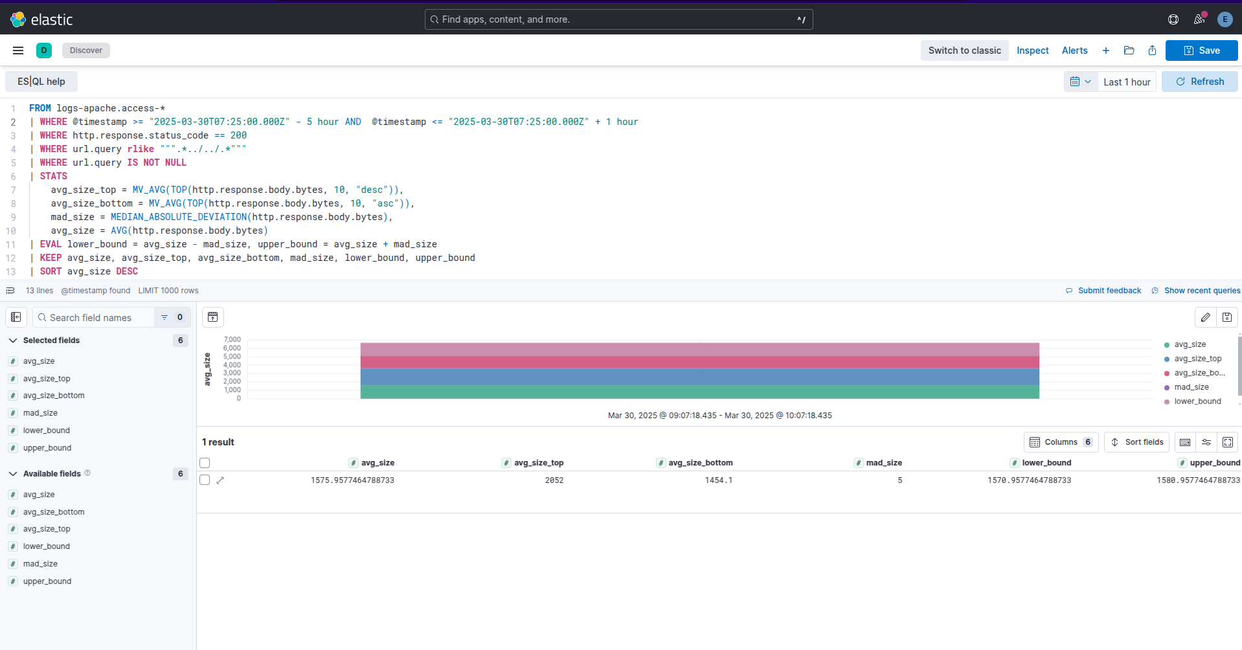Open the Inspect menu item
The width and height of the screenshot is (1242, 650).
click(1032, 50)
